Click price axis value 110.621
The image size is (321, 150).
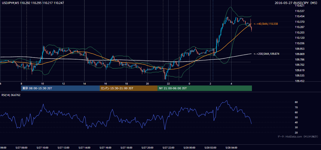pos(300,5)
